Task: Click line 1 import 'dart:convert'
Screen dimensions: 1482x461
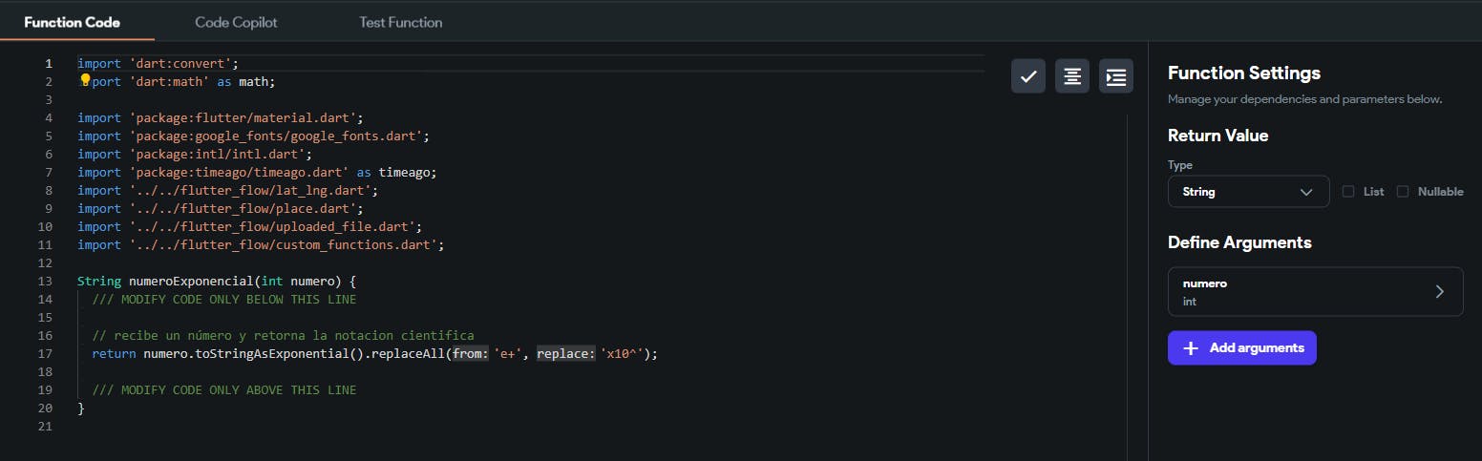Action: (x=159, y=64)
